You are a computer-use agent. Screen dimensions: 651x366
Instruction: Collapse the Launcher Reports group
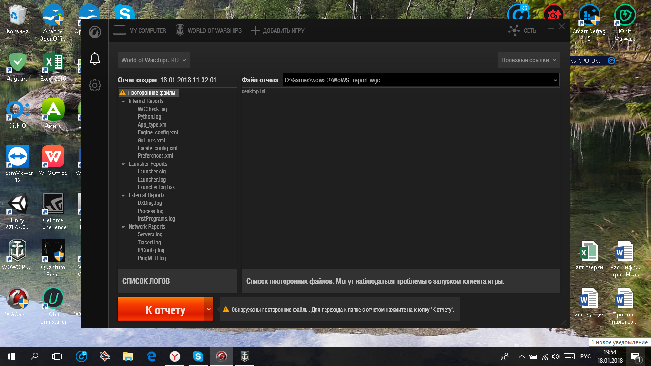pos(123,164)
